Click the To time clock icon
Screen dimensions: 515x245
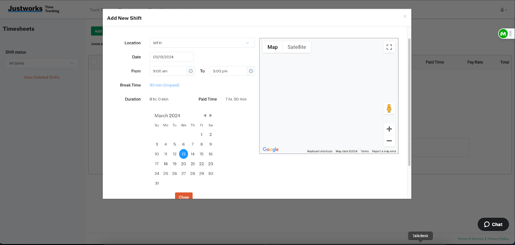tap(251, 71)
